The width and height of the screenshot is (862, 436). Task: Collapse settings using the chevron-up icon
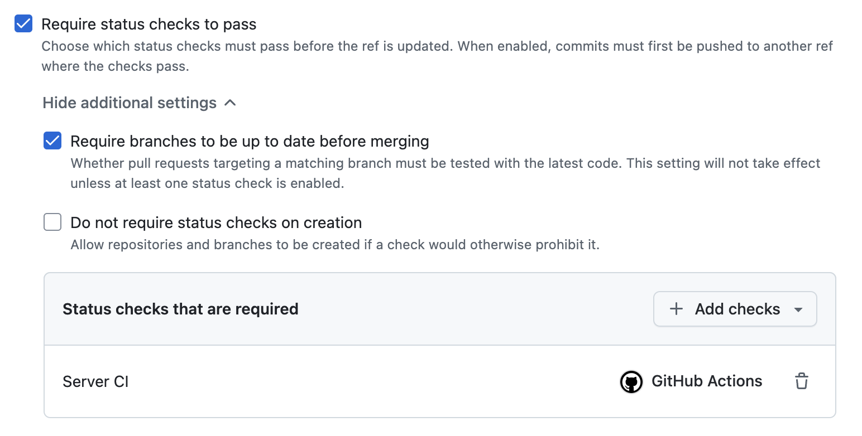pyautogui.click(x=230, y=103)
